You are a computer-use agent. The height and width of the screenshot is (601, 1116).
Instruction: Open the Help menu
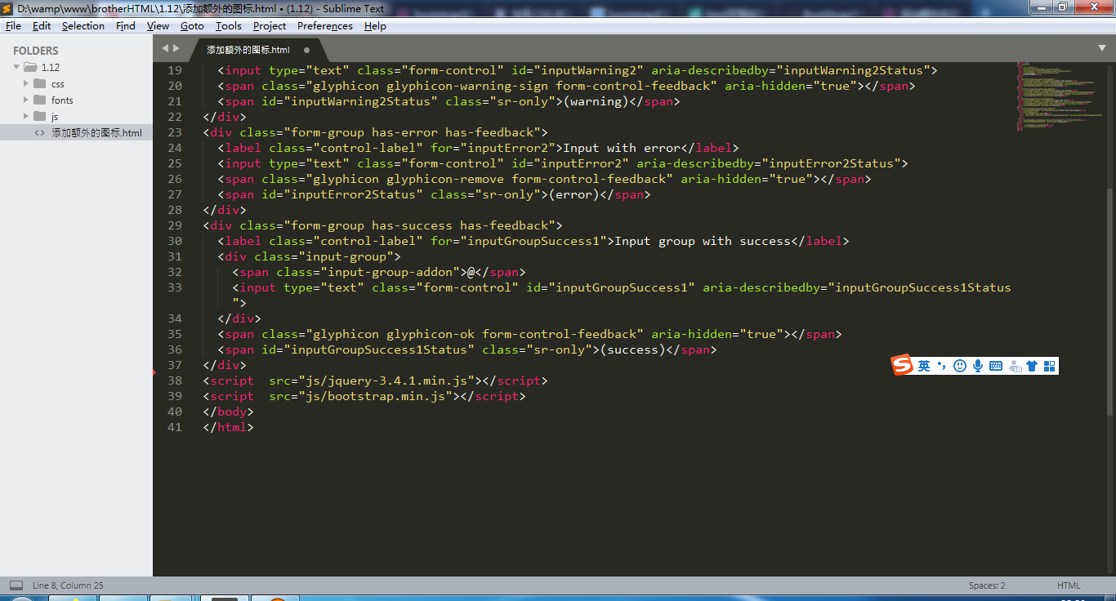375,26
